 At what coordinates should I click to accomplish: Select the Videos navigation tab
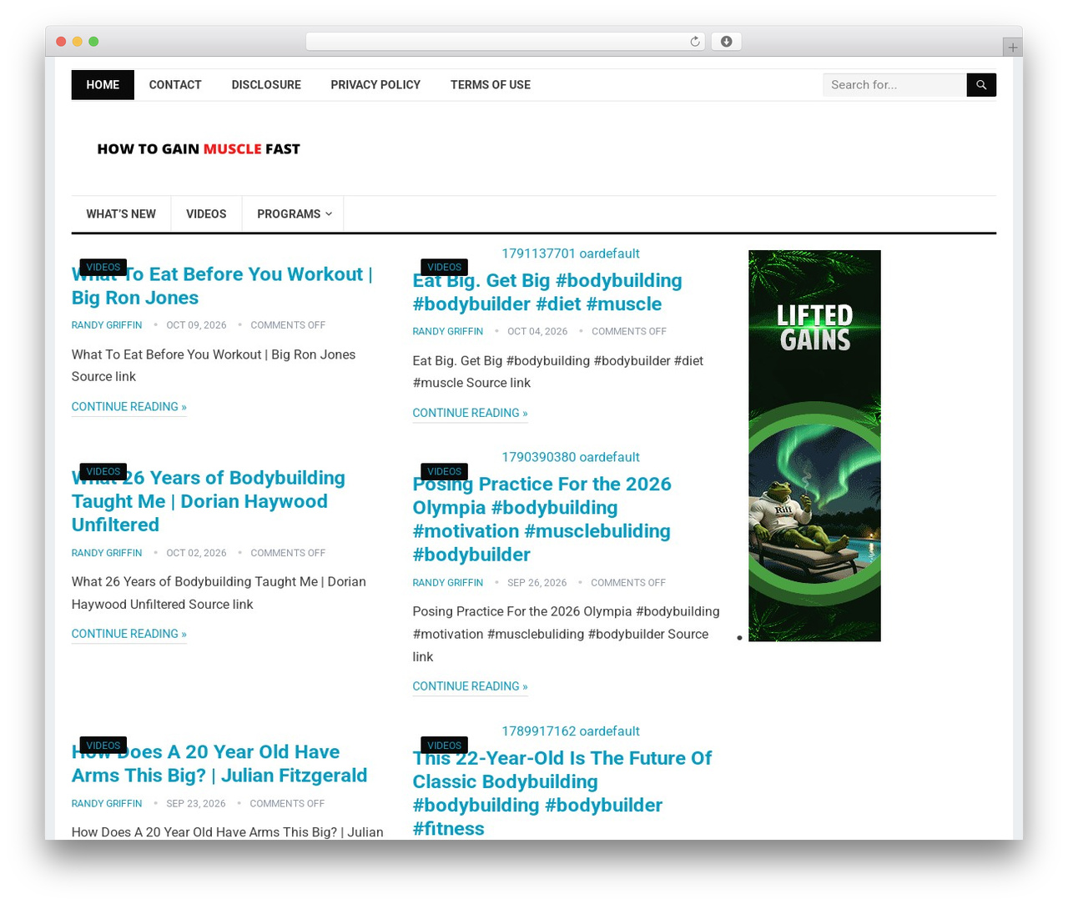pyautogui.click(x=206, y=214)
